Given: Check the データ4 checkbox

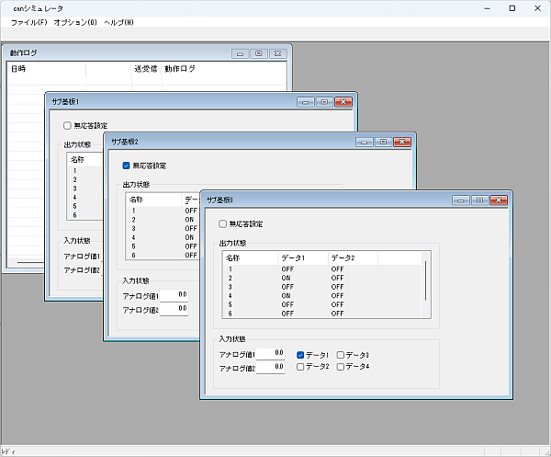Looking at the screenshot, I should 342,367.
